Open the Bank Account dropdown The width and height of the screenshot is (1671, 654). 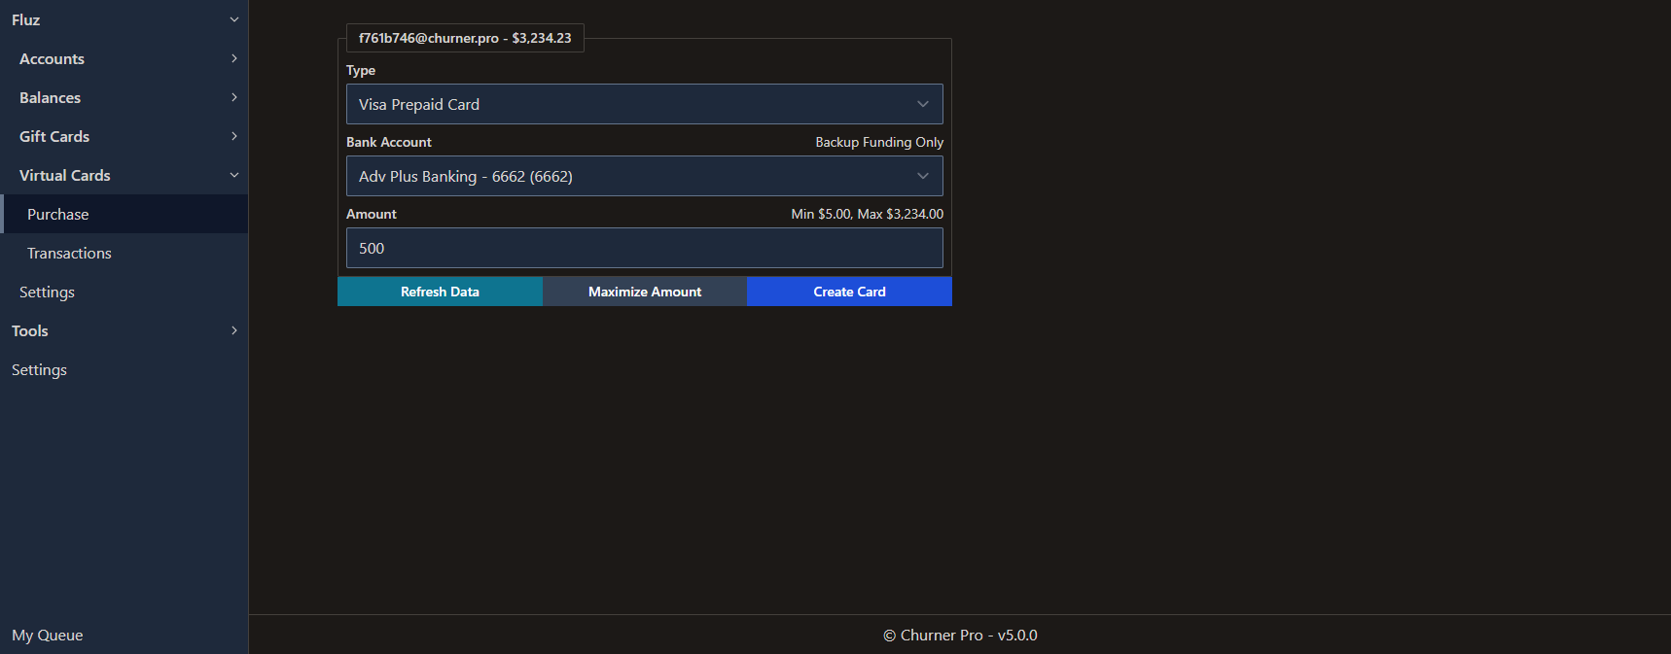tap(644, 176)
